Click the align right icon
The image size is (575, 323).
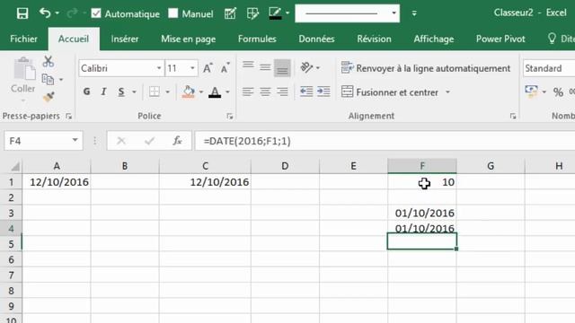click(x=282, y=92)
